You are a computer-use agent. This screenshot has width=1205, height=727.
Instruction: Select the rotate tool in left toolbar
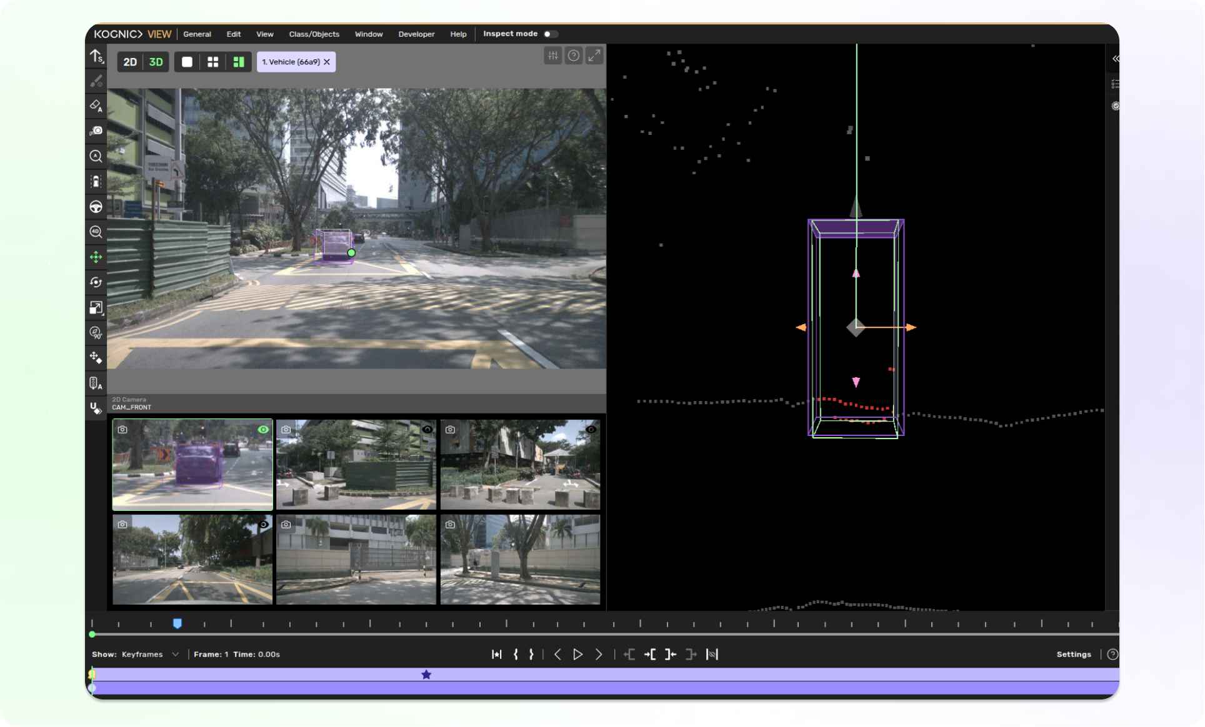point(96,282)
